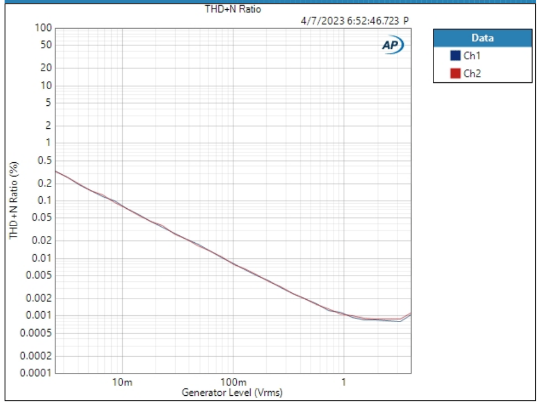The width and height of the screenshot is (544, 405).
Task: Click the 50 y-axis tick label
Action: click(46, 45)
